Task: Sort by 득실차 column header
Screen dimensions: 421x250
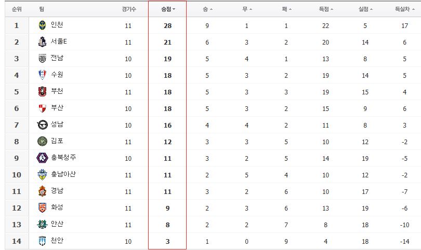Action: tap(405, 9)
